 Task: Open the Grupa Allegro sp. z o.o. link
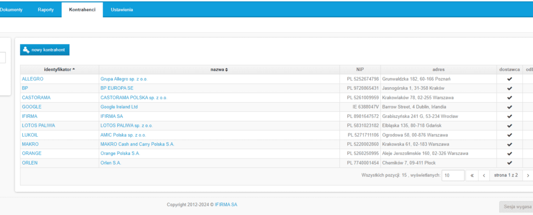pyautogui.click(x=124, y=79)
